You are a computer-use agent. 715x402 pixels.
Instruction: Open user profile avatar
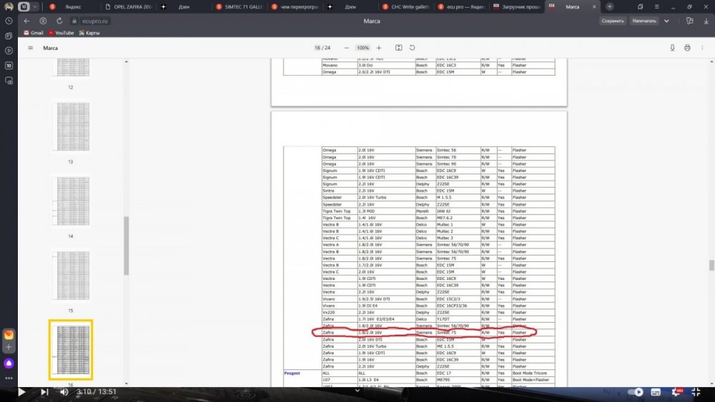point(8,6)
